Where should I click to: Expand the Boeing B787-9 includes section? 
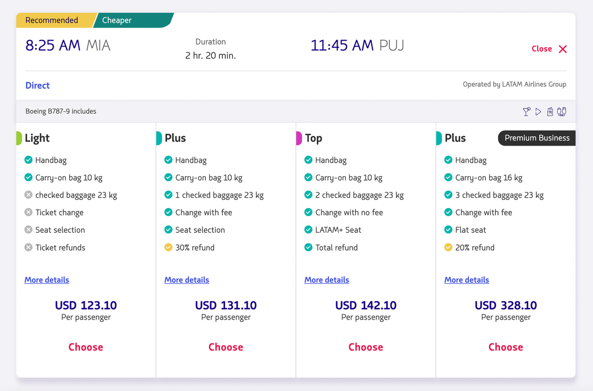(60, 111)
